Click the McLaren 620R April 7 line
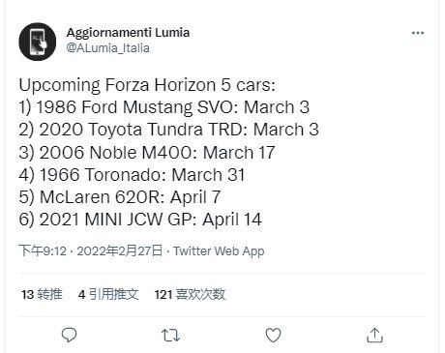This screenshot has height=353, width=445. click(x=120, y=197)
